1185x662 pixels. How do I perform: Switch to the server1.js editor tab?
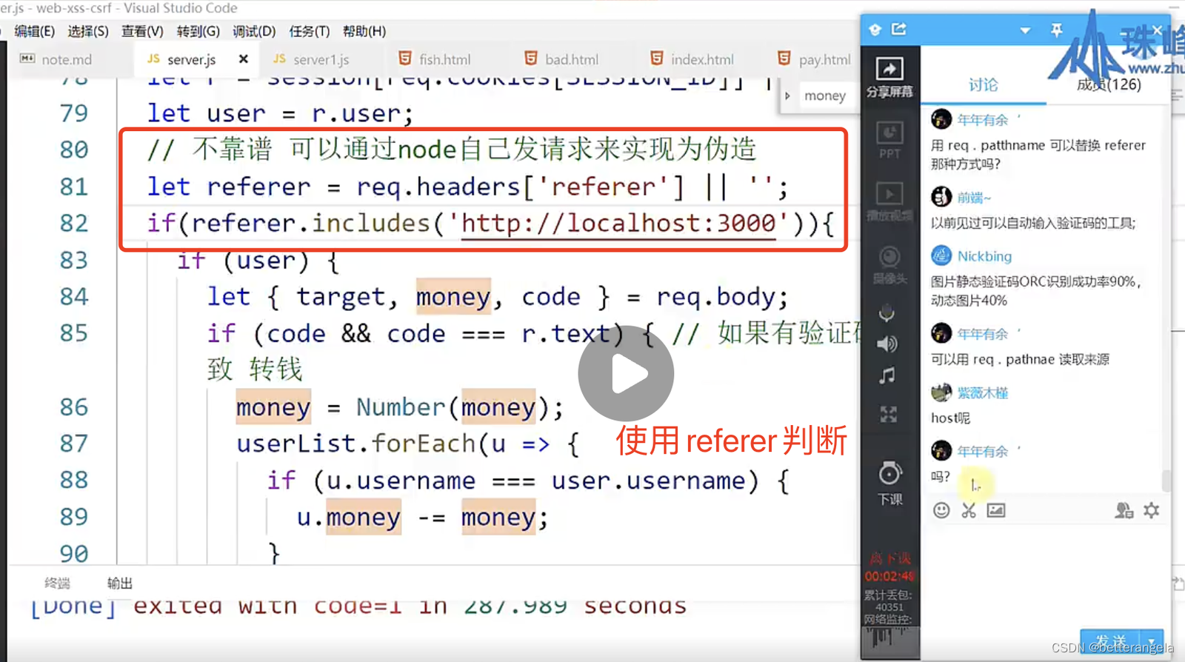coord(321,59)
